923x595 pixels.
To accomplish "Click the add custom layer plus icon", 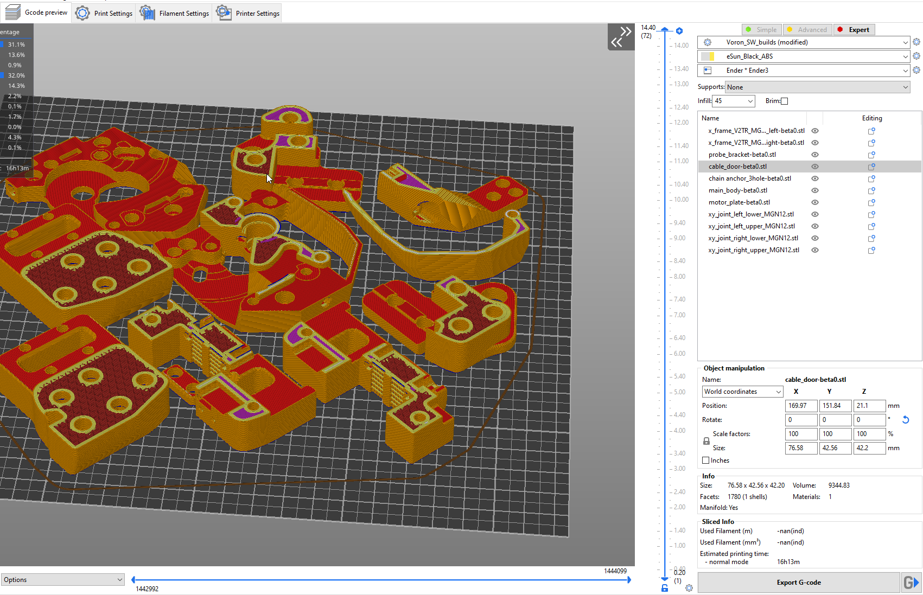I will coord(679,31).
